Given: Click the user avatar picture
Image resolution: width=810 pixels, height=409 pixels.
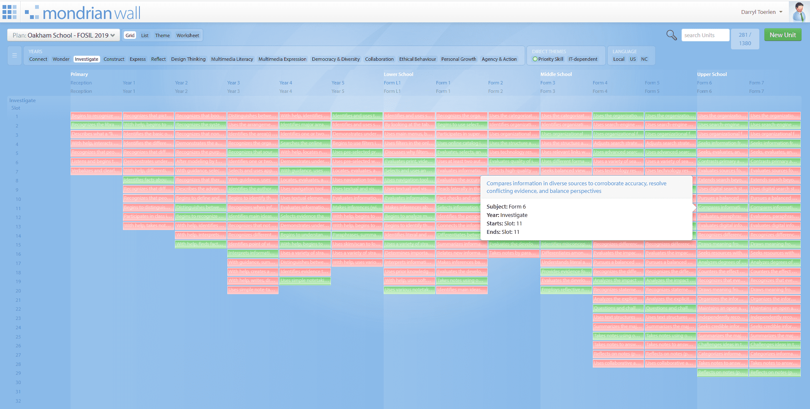Looking at the screenshot, I should (799, 12).
